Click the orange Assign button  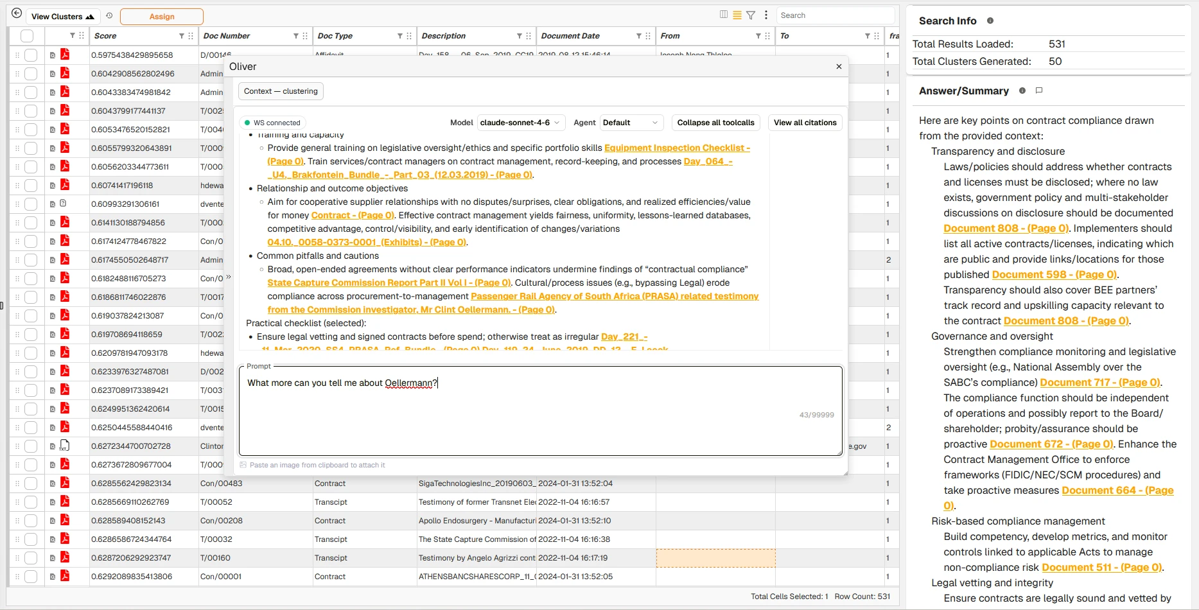tap(162, 17)
